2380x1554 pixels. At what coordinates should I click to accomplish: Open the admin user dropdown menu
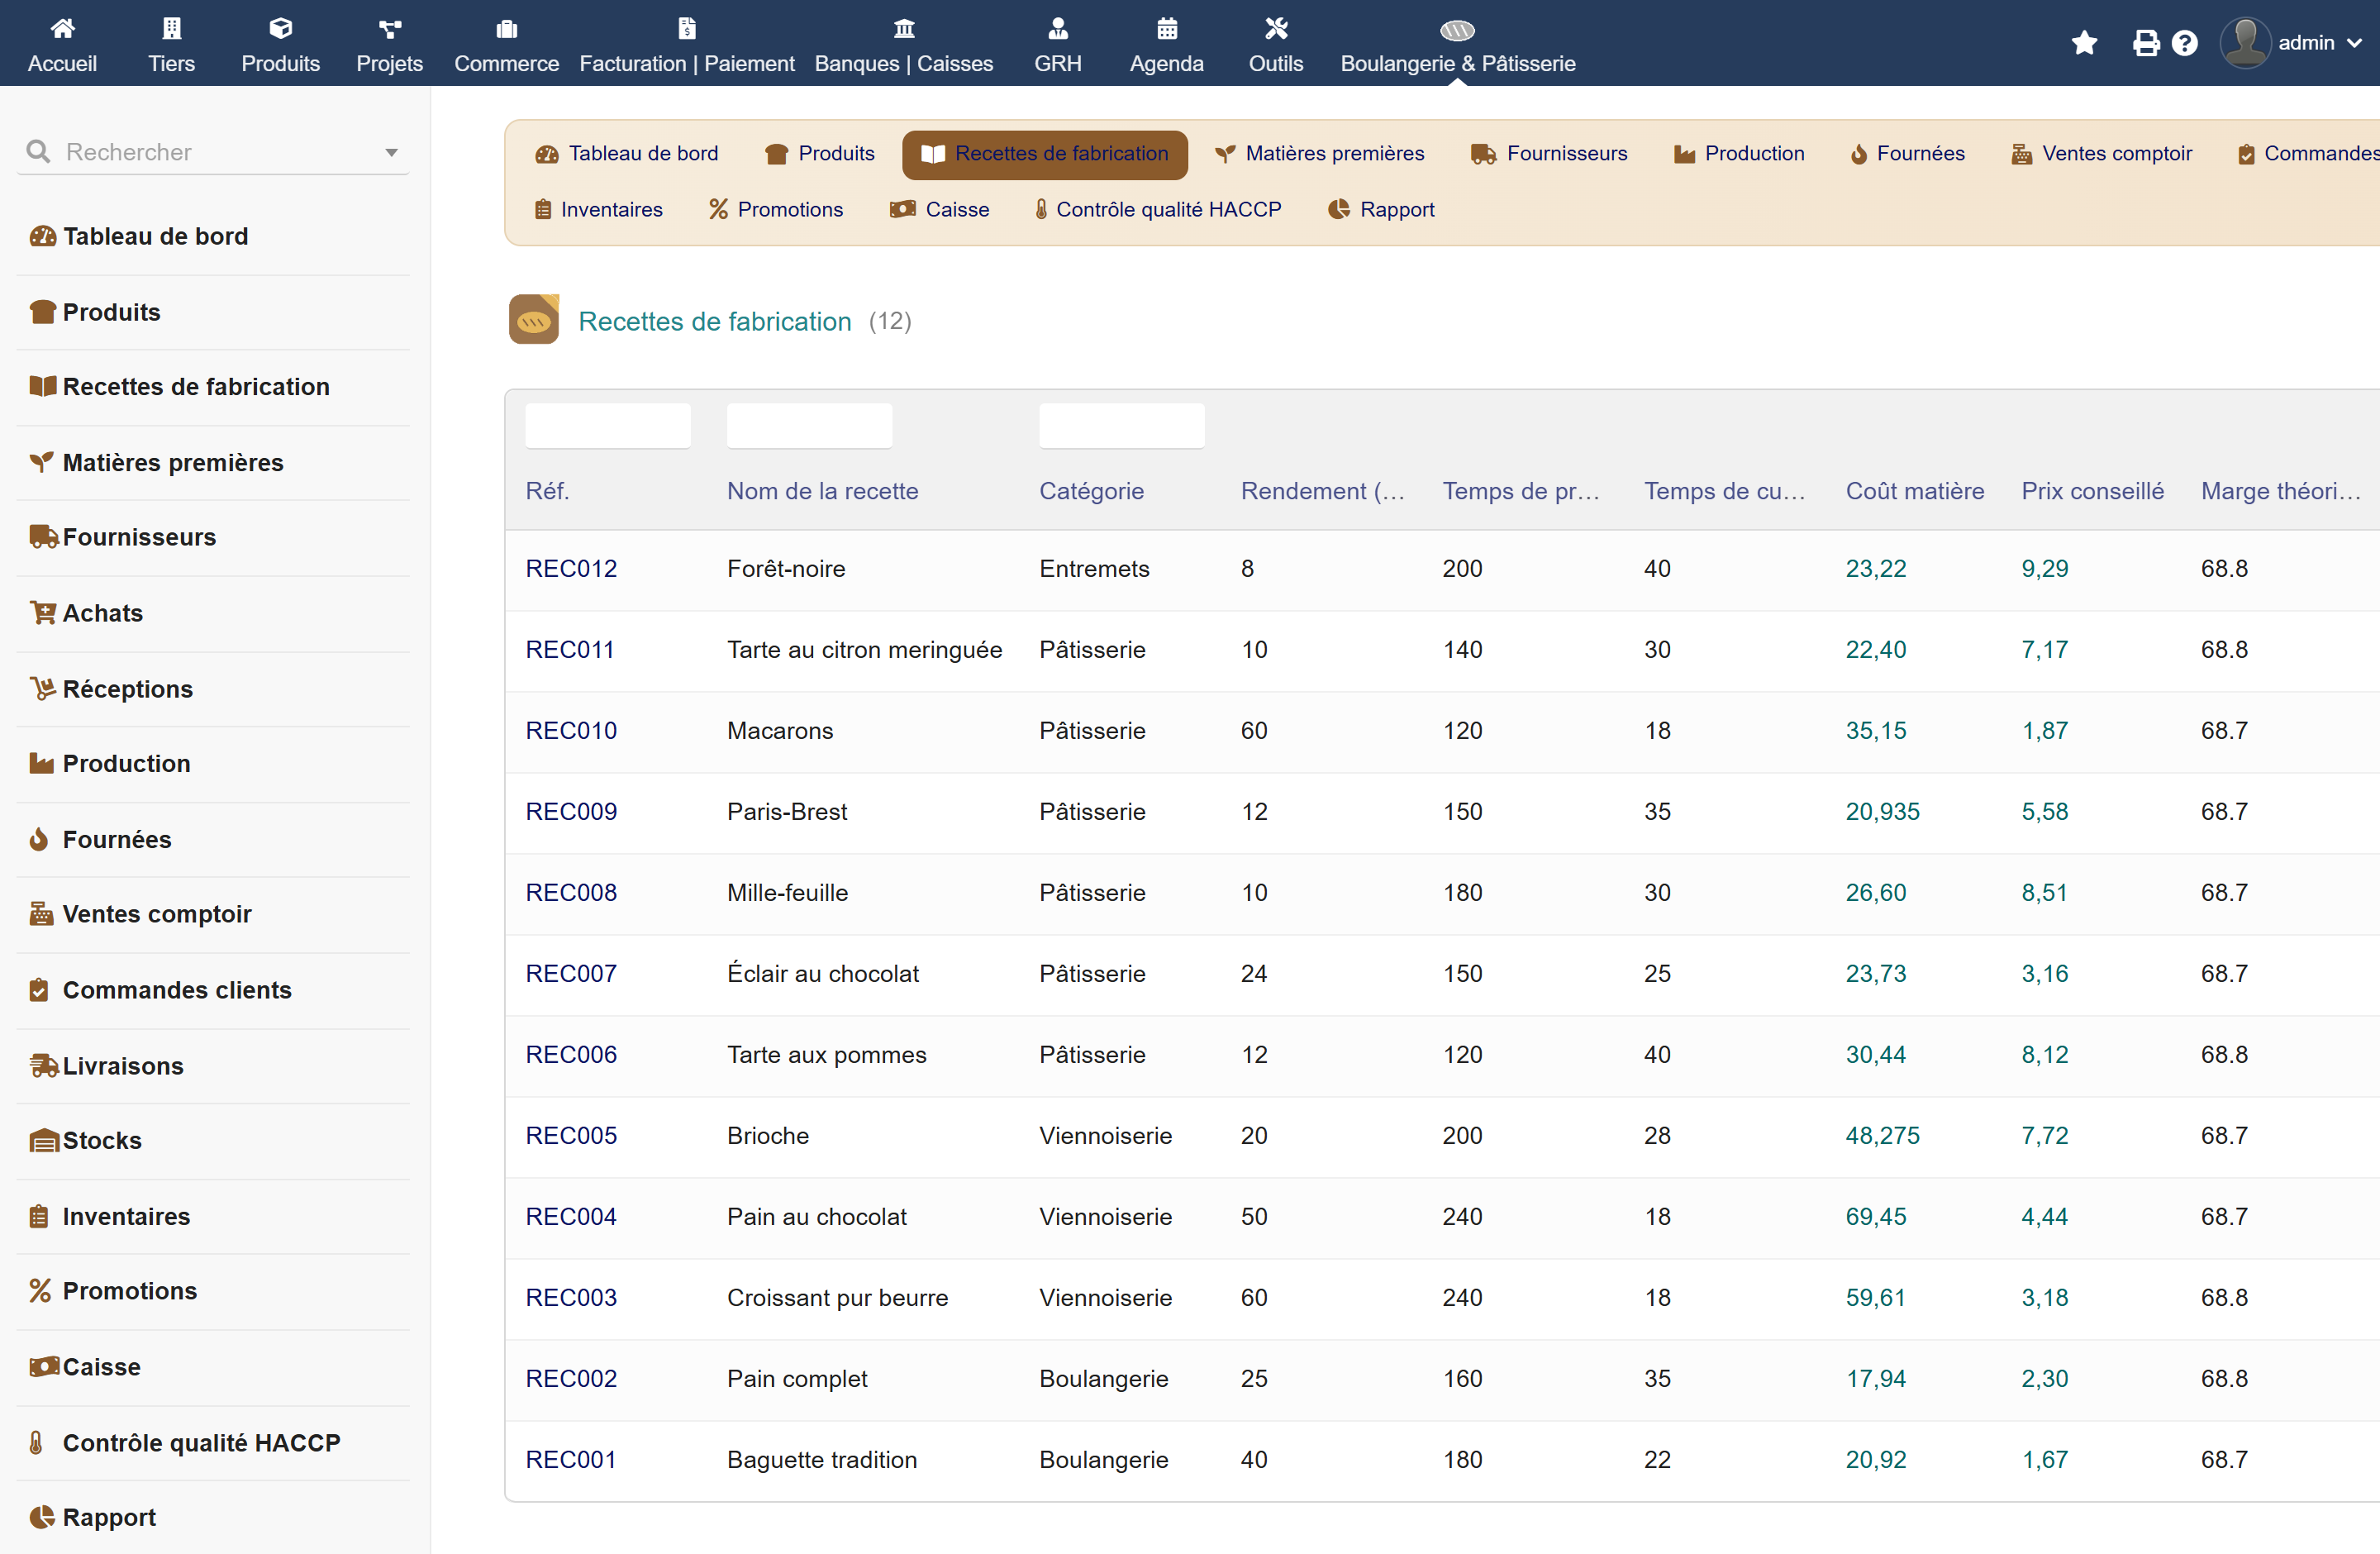2291,43
